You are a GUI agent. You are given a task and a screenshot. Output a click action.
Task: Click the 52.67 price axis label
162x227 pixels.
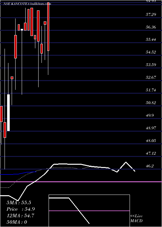coord(151,77)
